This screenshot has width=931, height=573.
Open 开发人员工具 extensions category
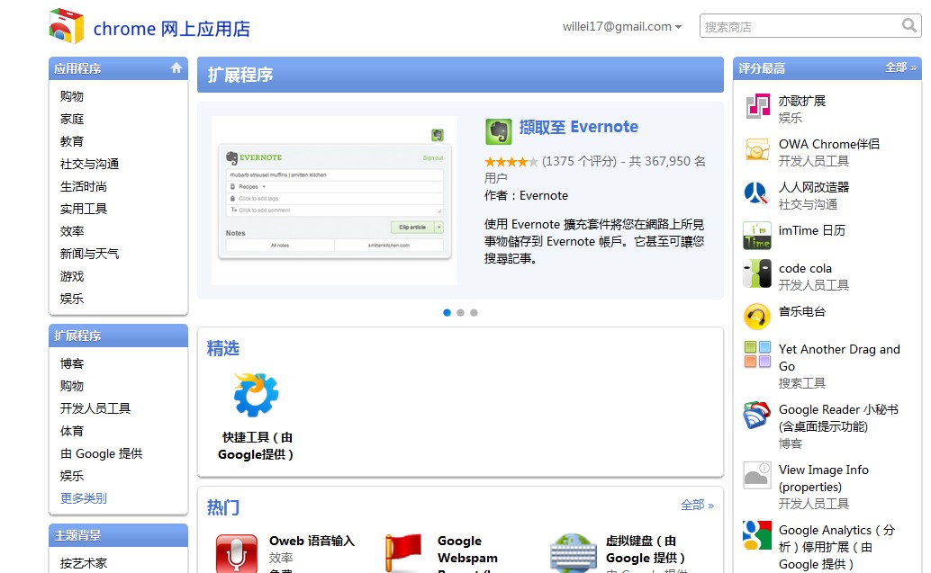(95, 408)
